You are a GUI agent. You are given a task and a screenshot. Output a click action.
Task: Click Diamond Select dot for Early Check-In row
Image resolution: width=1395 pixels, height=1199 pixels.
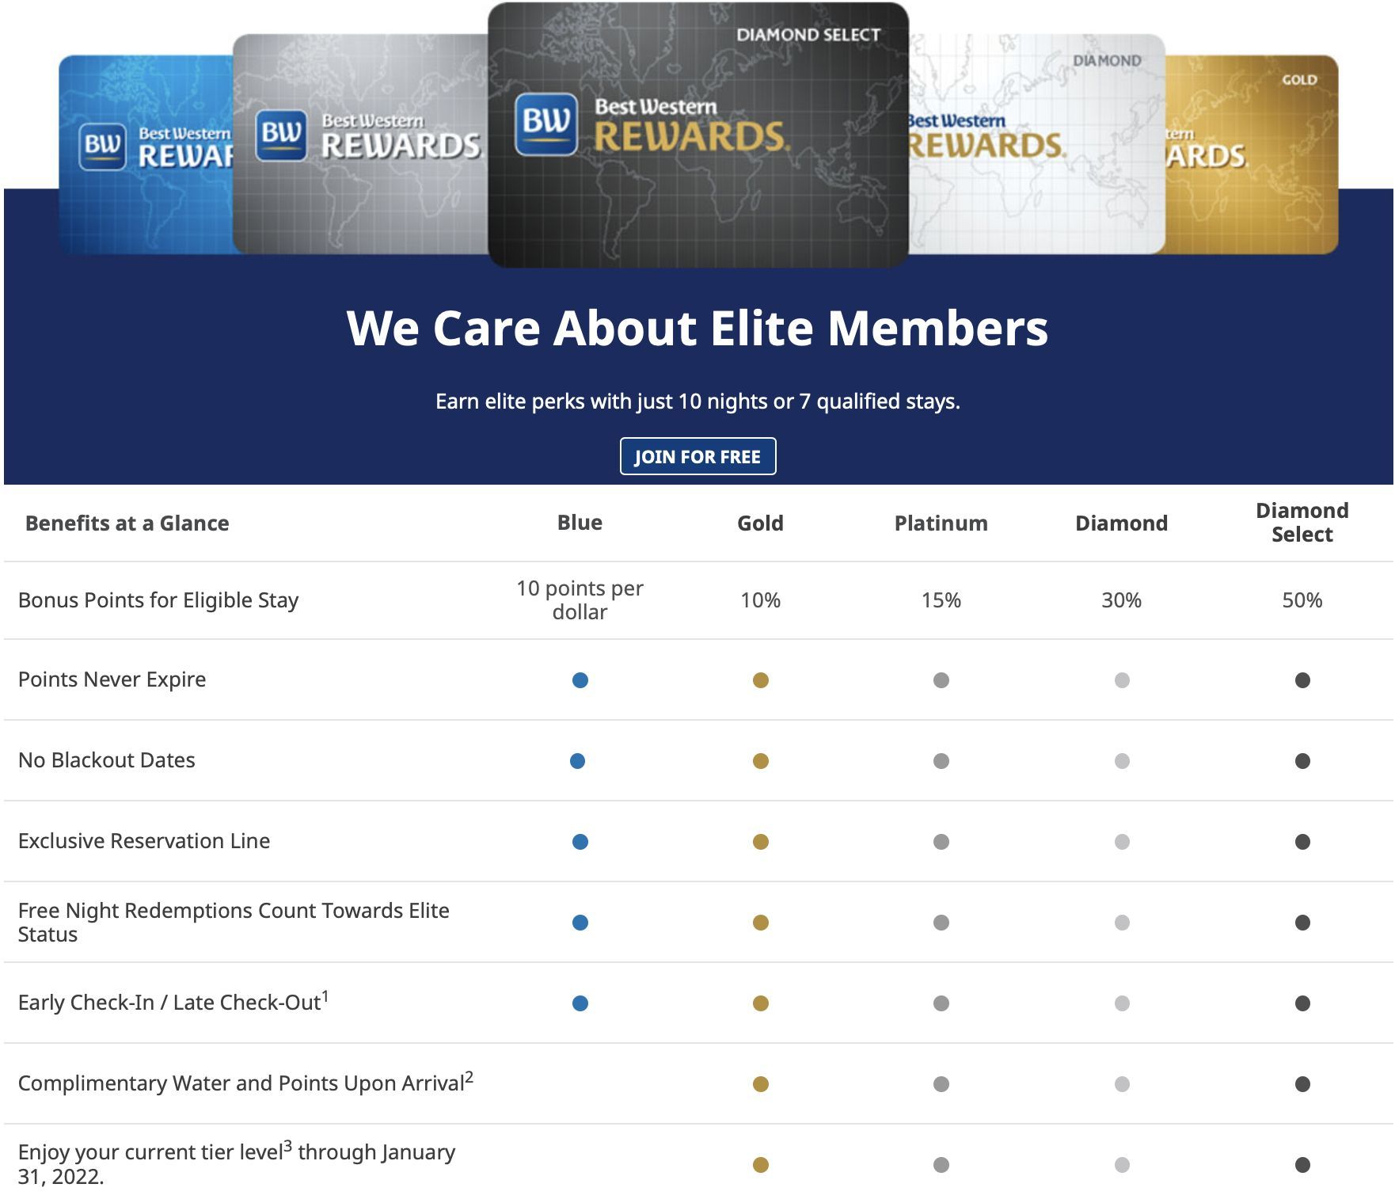coord(1302,1003)
